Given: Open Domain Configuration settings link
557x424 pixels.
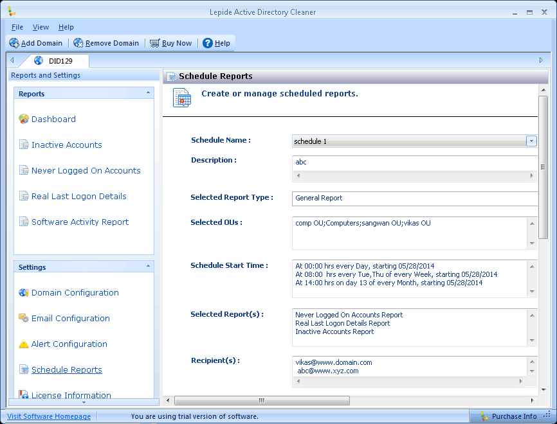Looking at the screenshot, I should coord(75,292).
